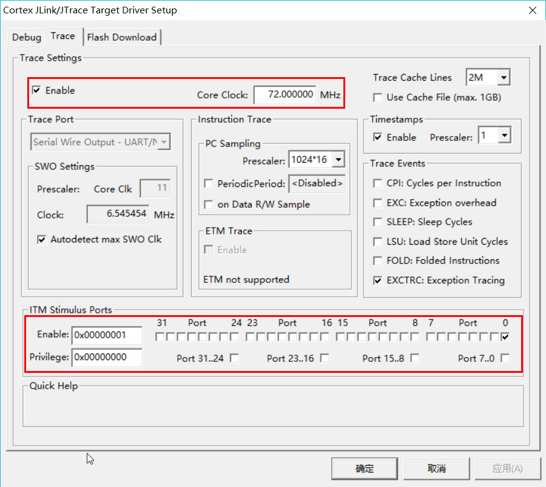The image size is (546, 487).
Task: Toggle Autodetect max SWO Clk checkbox
Action: pos(41,239)
